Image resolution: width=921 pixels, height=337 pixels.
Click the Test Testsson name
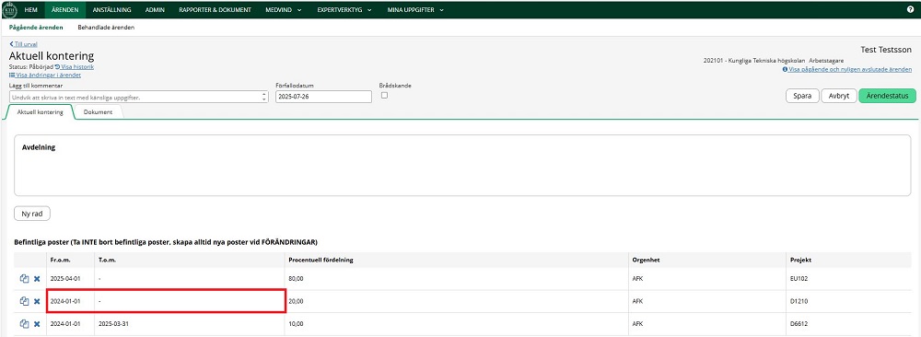tap(886, 50)
